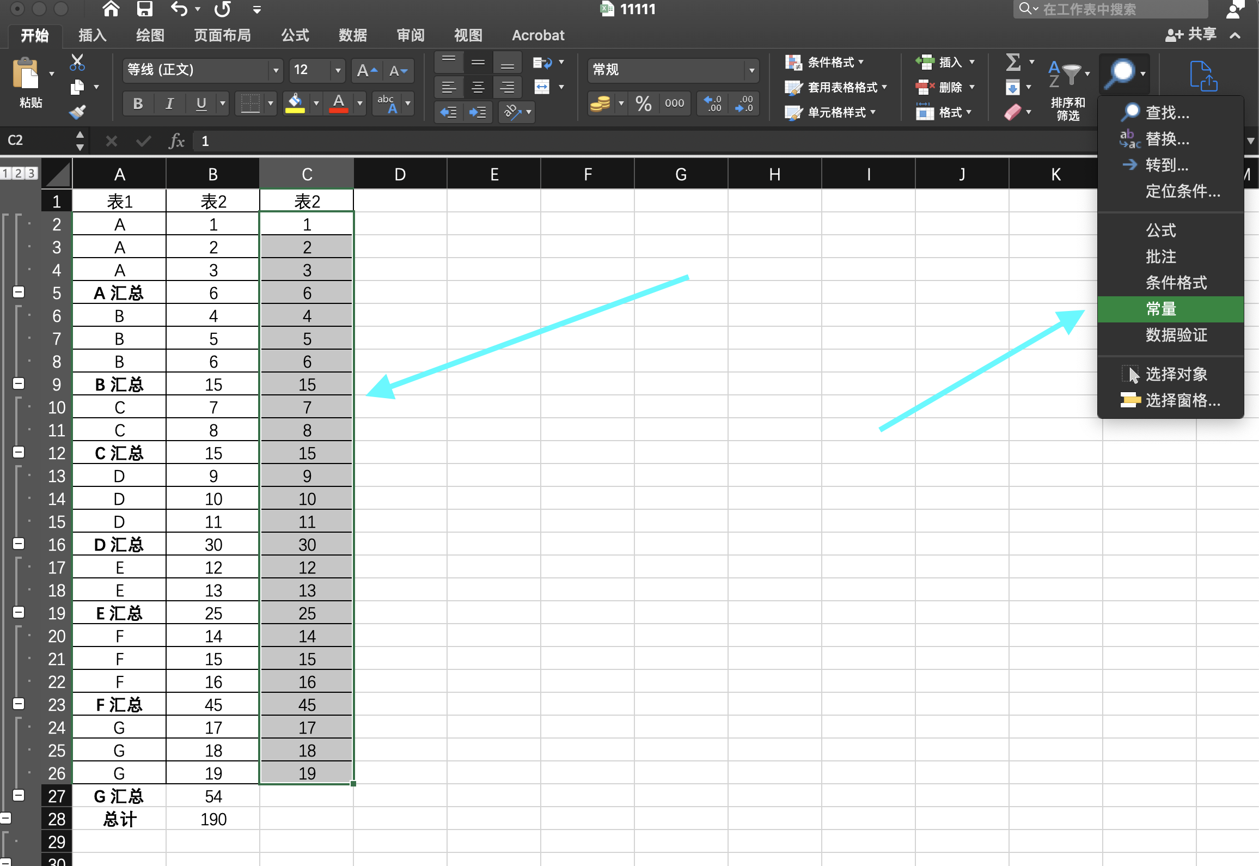Viewport: 1259px width, 866px height.
Task: Toggle italic formatting
Action: coord(170,103)
